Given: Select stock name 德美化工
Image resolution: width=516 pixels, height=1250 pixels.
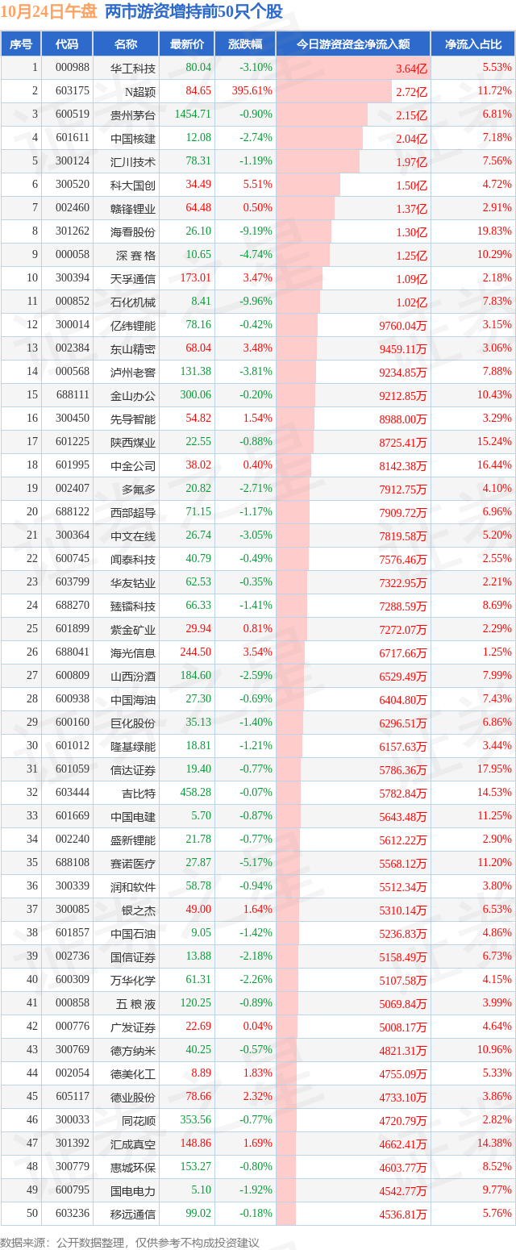Looking at the screenshot, I should coord(133,1073).
